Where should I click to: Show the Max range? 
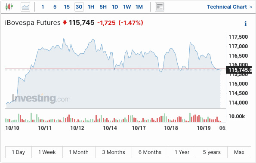[x=239, y=152]
